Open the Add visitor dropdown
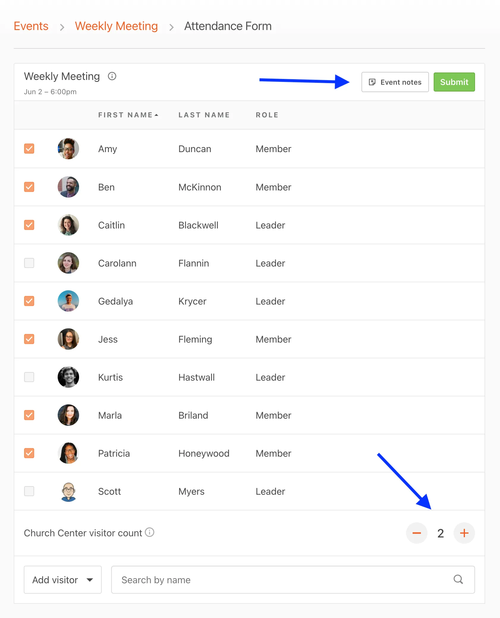The height and width of the screenshot is (618, 500). [x=62, y=580]
